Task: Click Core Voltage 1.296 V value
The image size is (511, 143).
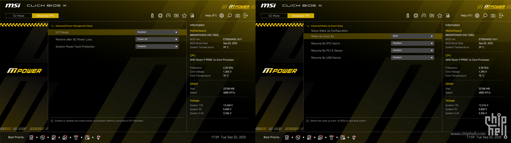Action: pyautogui.click(x=483, y=72)
